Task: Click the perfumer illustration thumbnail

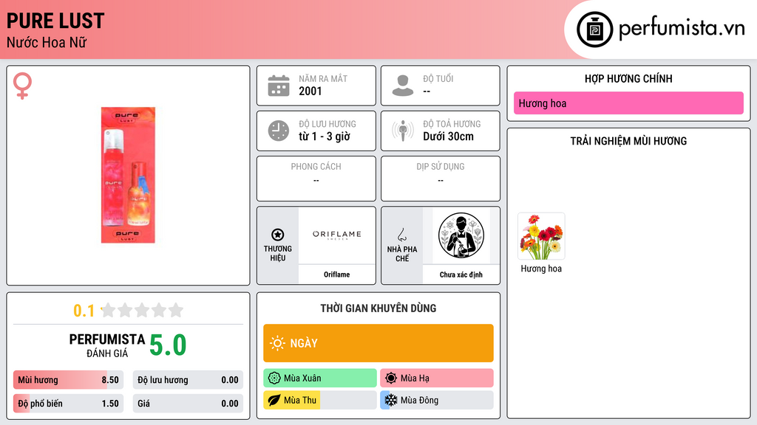Action: point(461,235)
